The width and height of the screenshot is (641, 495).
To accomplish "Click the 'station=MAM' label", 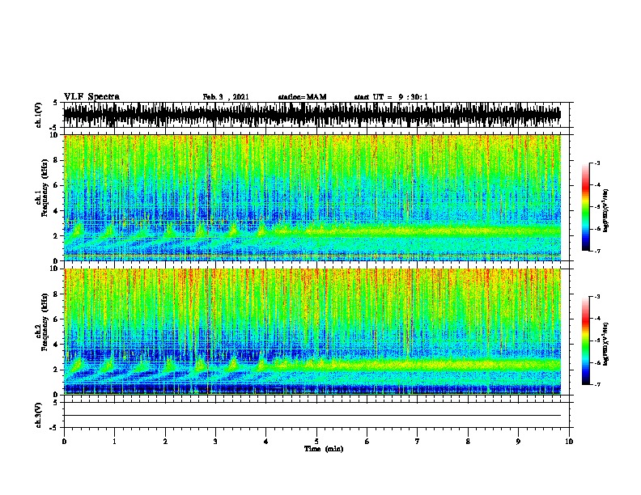I will (x=302, y=97).
